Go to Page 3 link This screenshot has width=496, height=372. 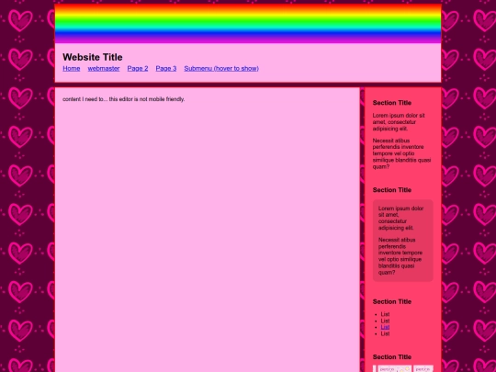click(x=166, y=68)
